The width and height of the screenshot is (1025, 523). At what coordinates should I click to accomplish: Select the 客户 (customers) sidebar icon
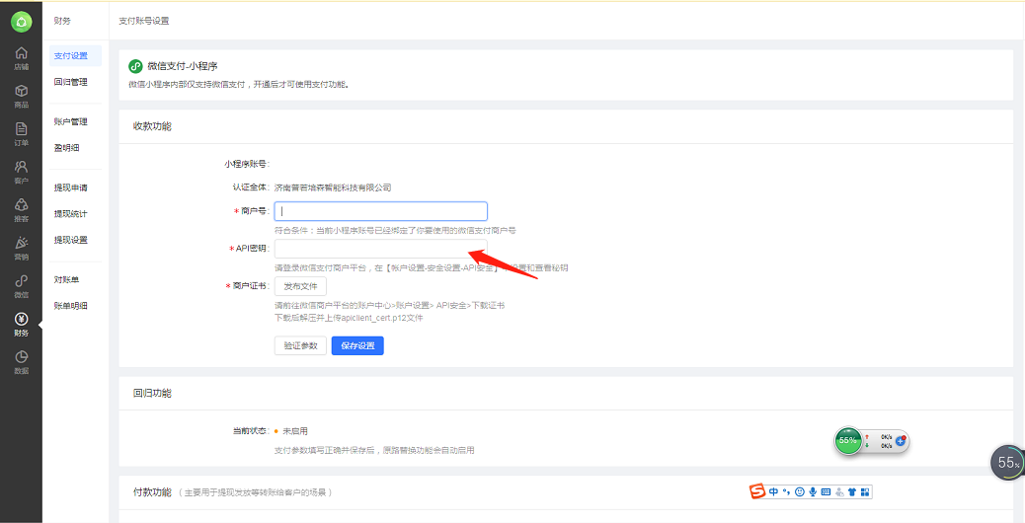[21, 173]
